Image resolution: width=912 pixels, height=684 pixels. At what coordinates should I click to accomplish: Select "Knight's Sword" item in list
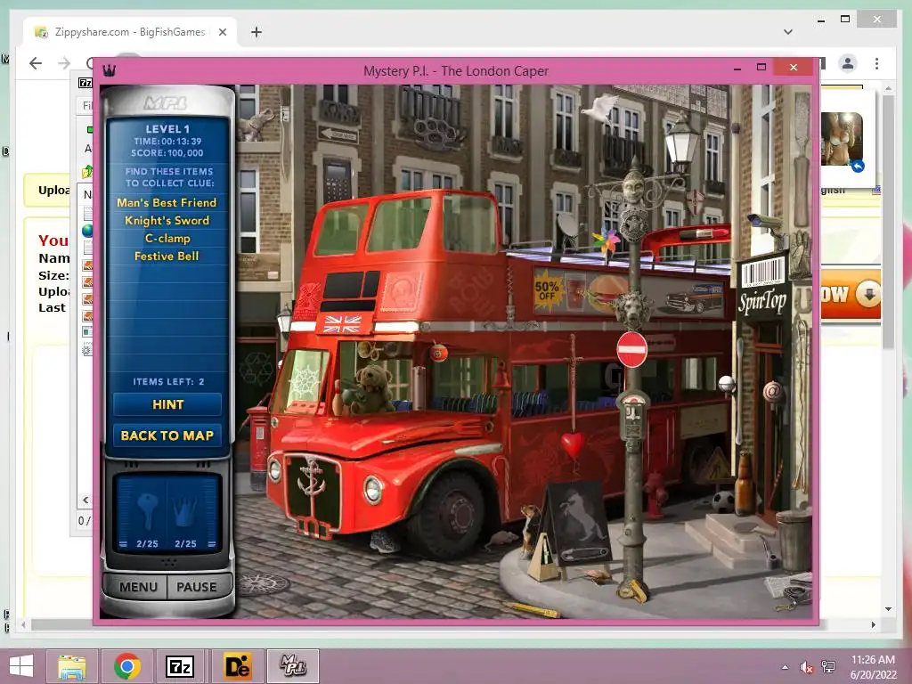pyautogui.click(x=167, y=221)
